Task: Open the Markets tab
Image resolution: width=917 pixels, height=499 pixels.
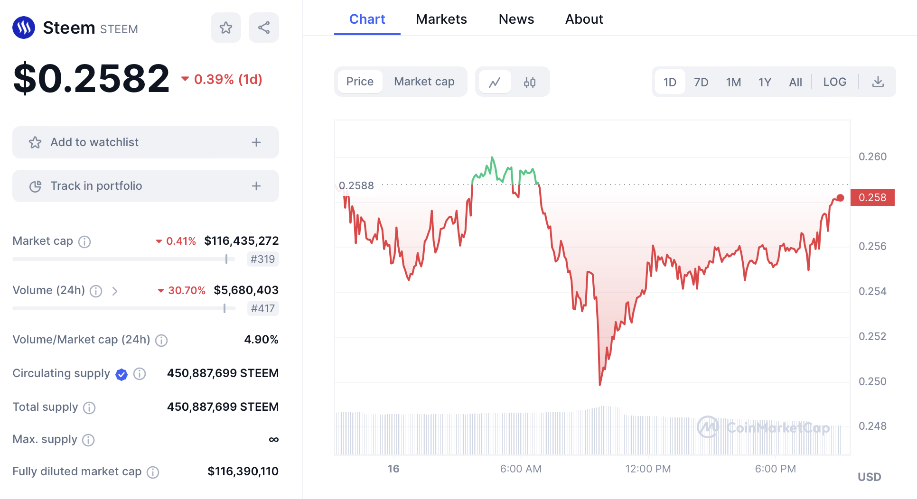Action: pos(441,19)
